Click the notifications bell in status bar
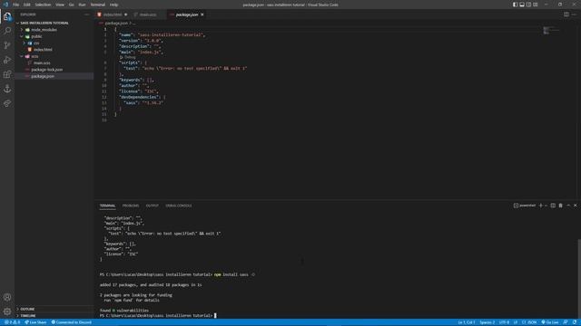The height and width of the screenshot is (326, 581). pos(575,322)
